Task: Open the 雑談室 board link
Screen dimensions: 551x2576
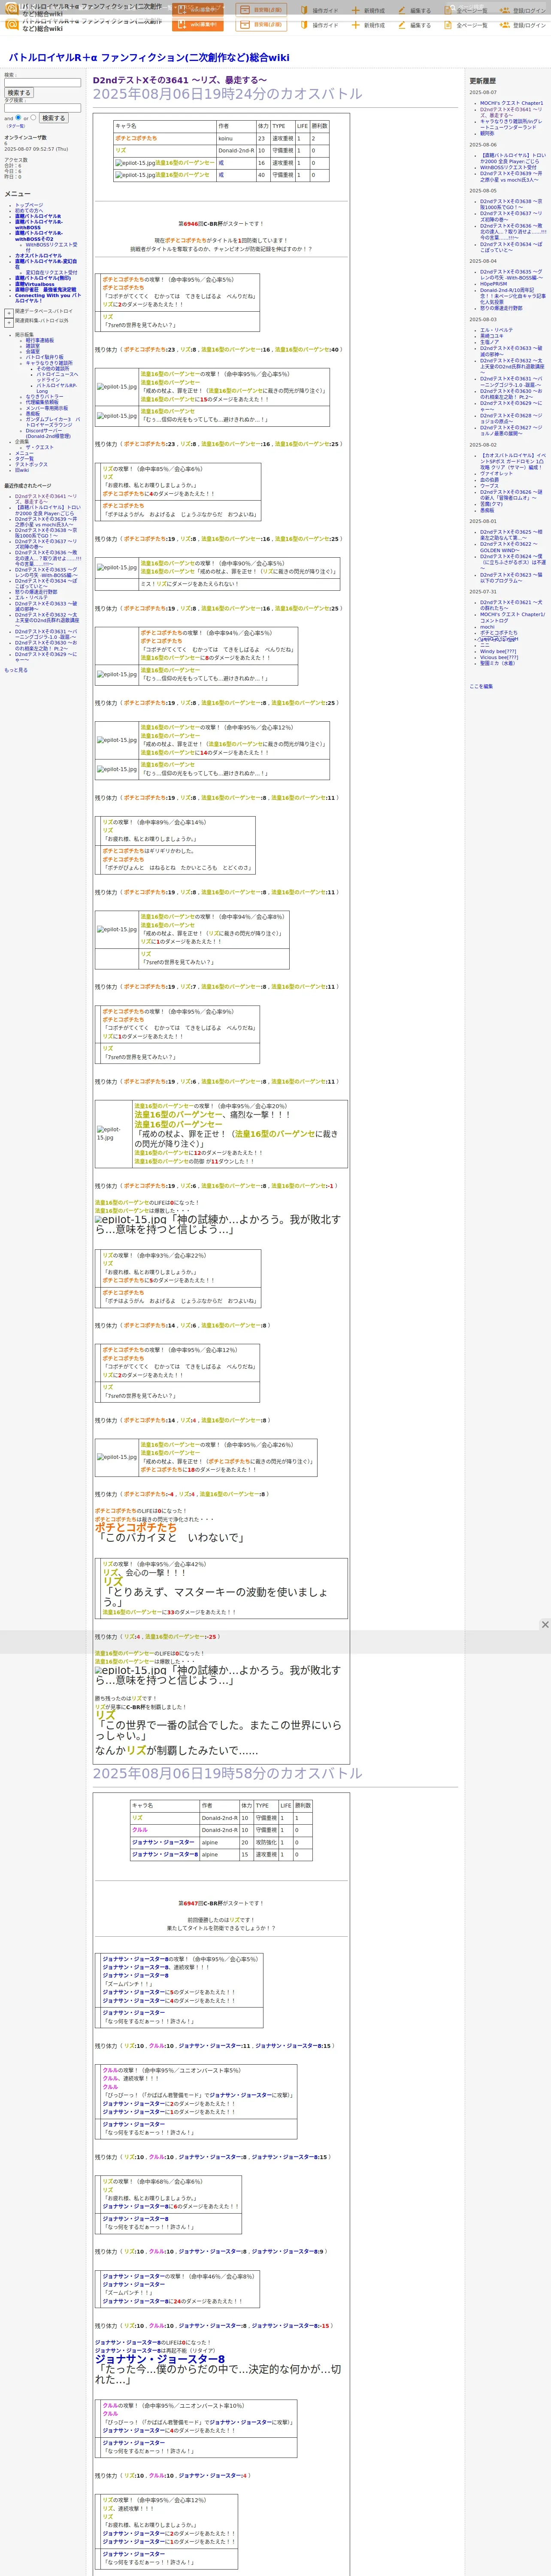Action: point(33,346)
